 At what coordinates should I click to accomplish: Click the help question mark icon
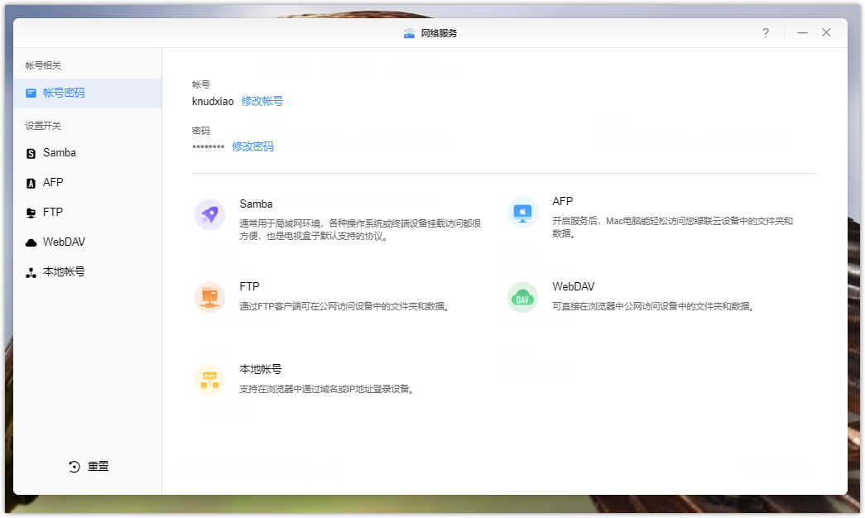click(x=766, y=33)
